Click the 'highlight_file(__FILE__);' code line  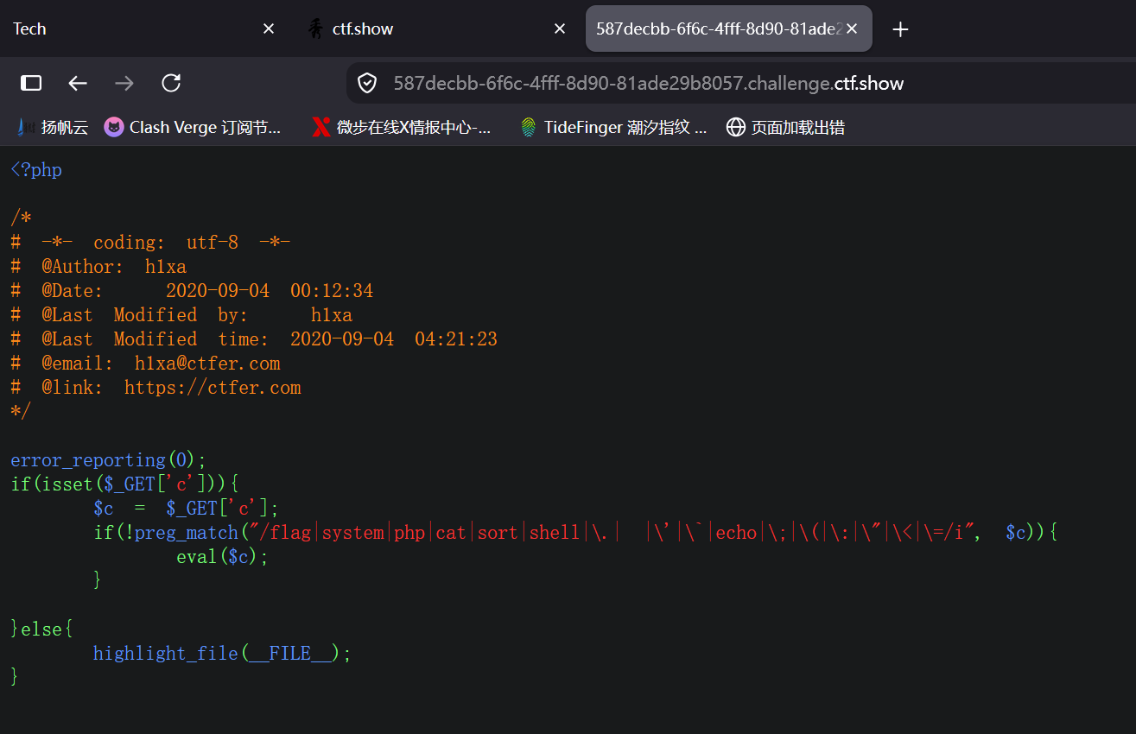[x=223, y=654]
